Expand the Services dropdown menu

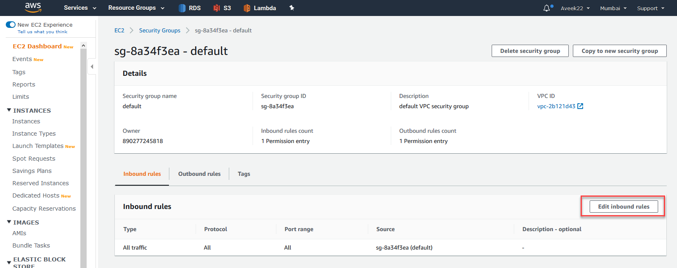[80, 8]
